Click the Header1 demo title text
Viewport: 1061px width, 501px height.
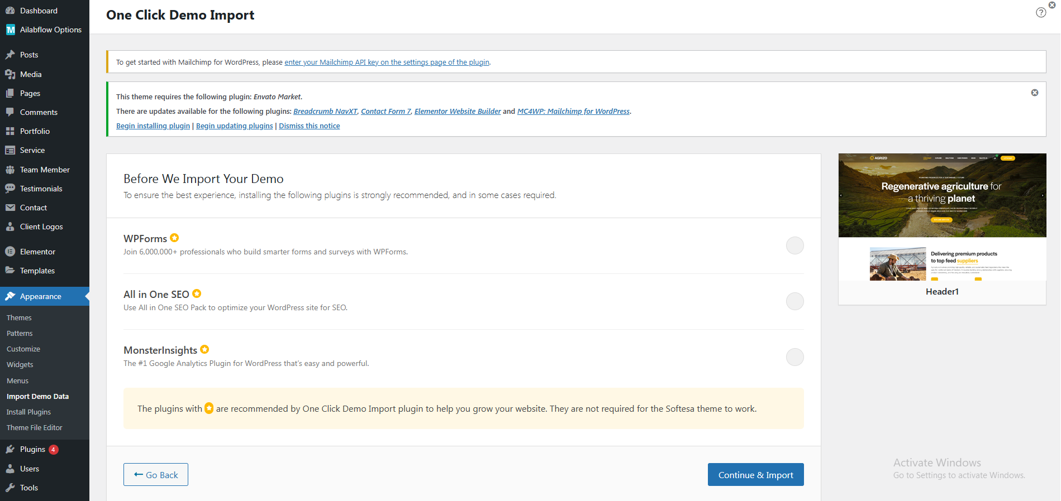942,291
